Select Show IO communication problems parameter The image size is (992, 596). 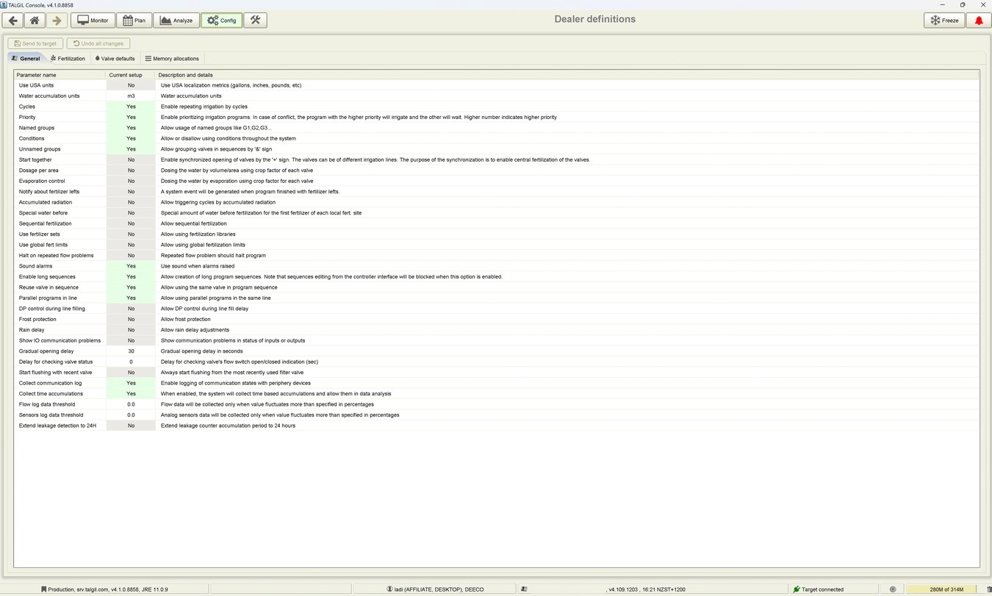(60, 340)
